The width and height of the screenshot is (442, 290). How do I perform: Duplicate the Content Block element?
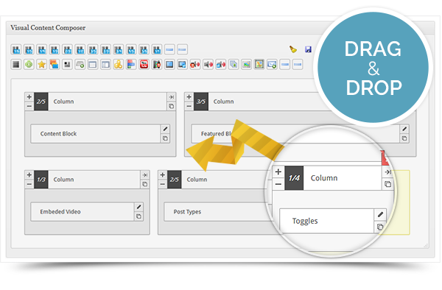(166, 138)
